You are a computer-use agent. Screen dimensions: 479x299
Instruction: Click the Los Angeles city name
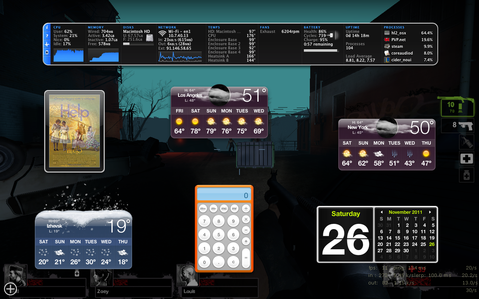[x=190, y=95]
